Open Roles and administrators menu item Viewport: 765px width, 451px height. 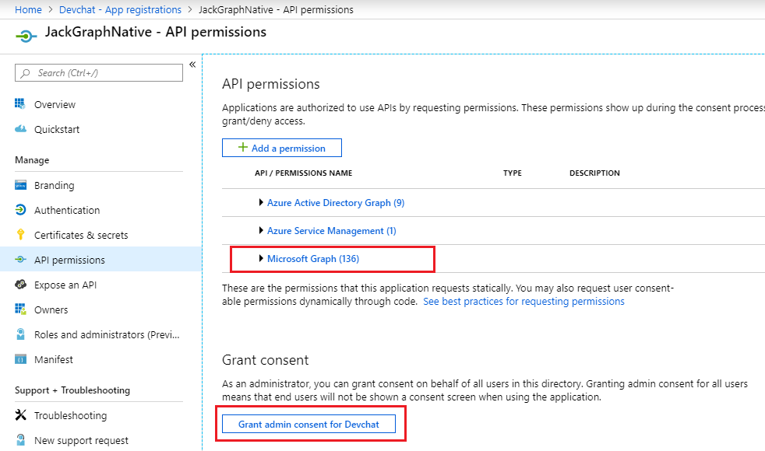(107, 334)
